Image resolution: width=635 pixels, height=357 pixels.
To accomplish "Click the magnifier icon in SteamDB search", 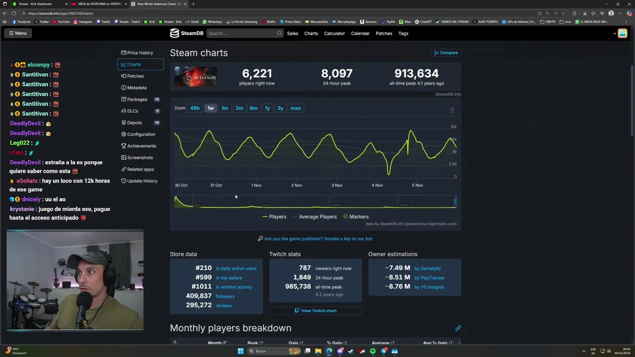I will click(279, 33).
